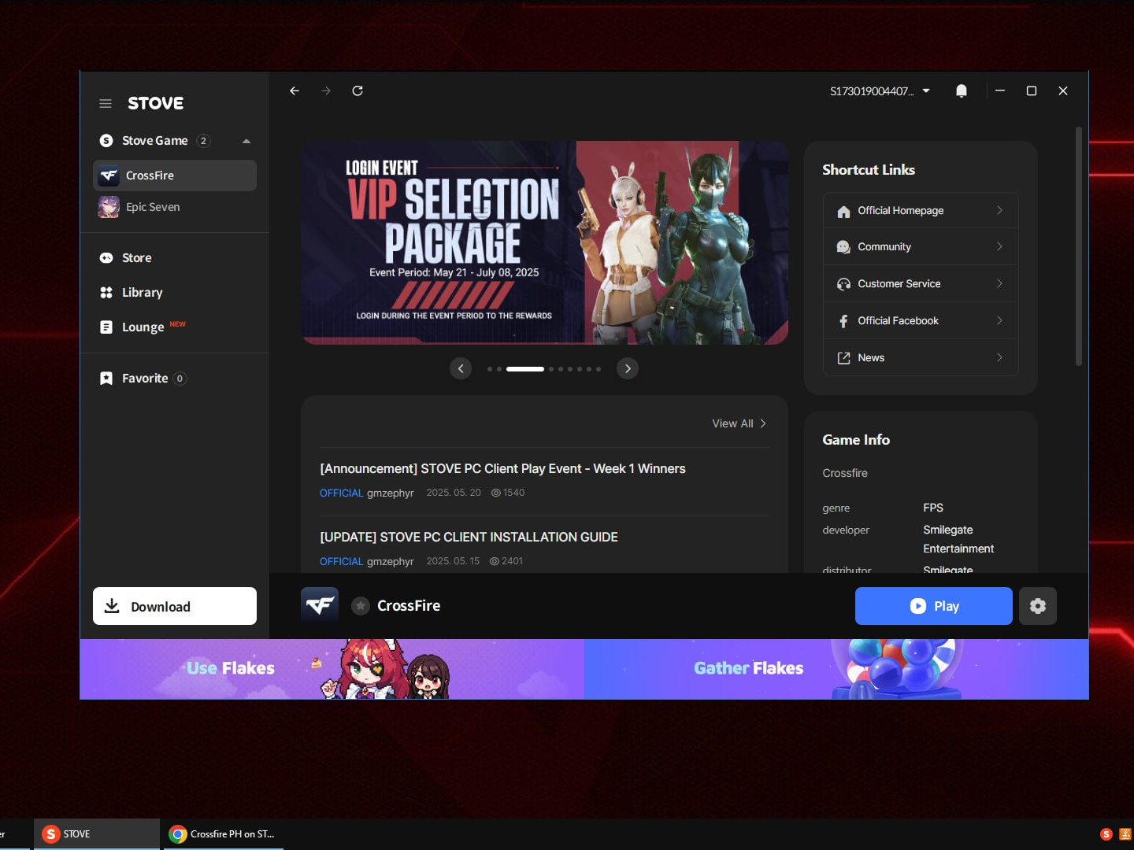The height and width of the screenshot is (850, 1134).
Task: Click chevron on Official Facebook row
Action: pos(999,320)
